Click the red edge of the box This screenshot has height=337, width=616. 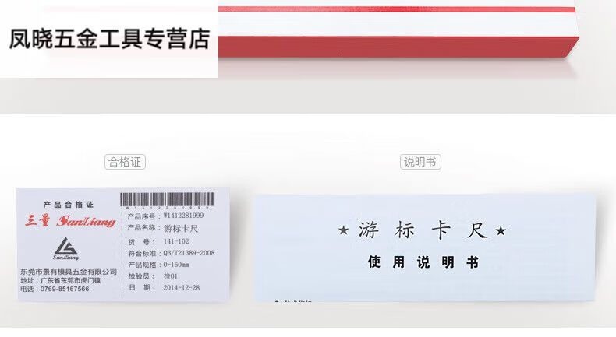(398, 47)
